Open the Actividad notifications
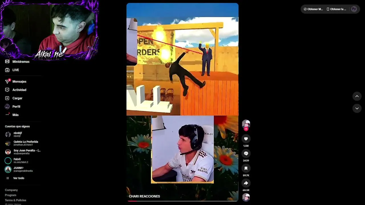The height and width of the screenshot is (205, 365). (x=16, y=90)
